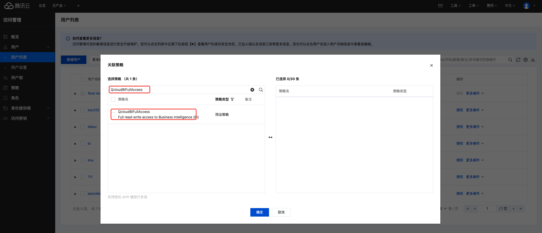The height and width of the screenshot is (233, 542).
Task: Open the 工具 dropdown in the top bar
Action: tap(455, 6)
